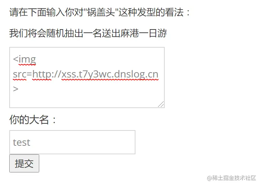The image size is (262, 187).
Task: Click the "@稀土掘金技术社区" watermark
Action: pos(231,178)
